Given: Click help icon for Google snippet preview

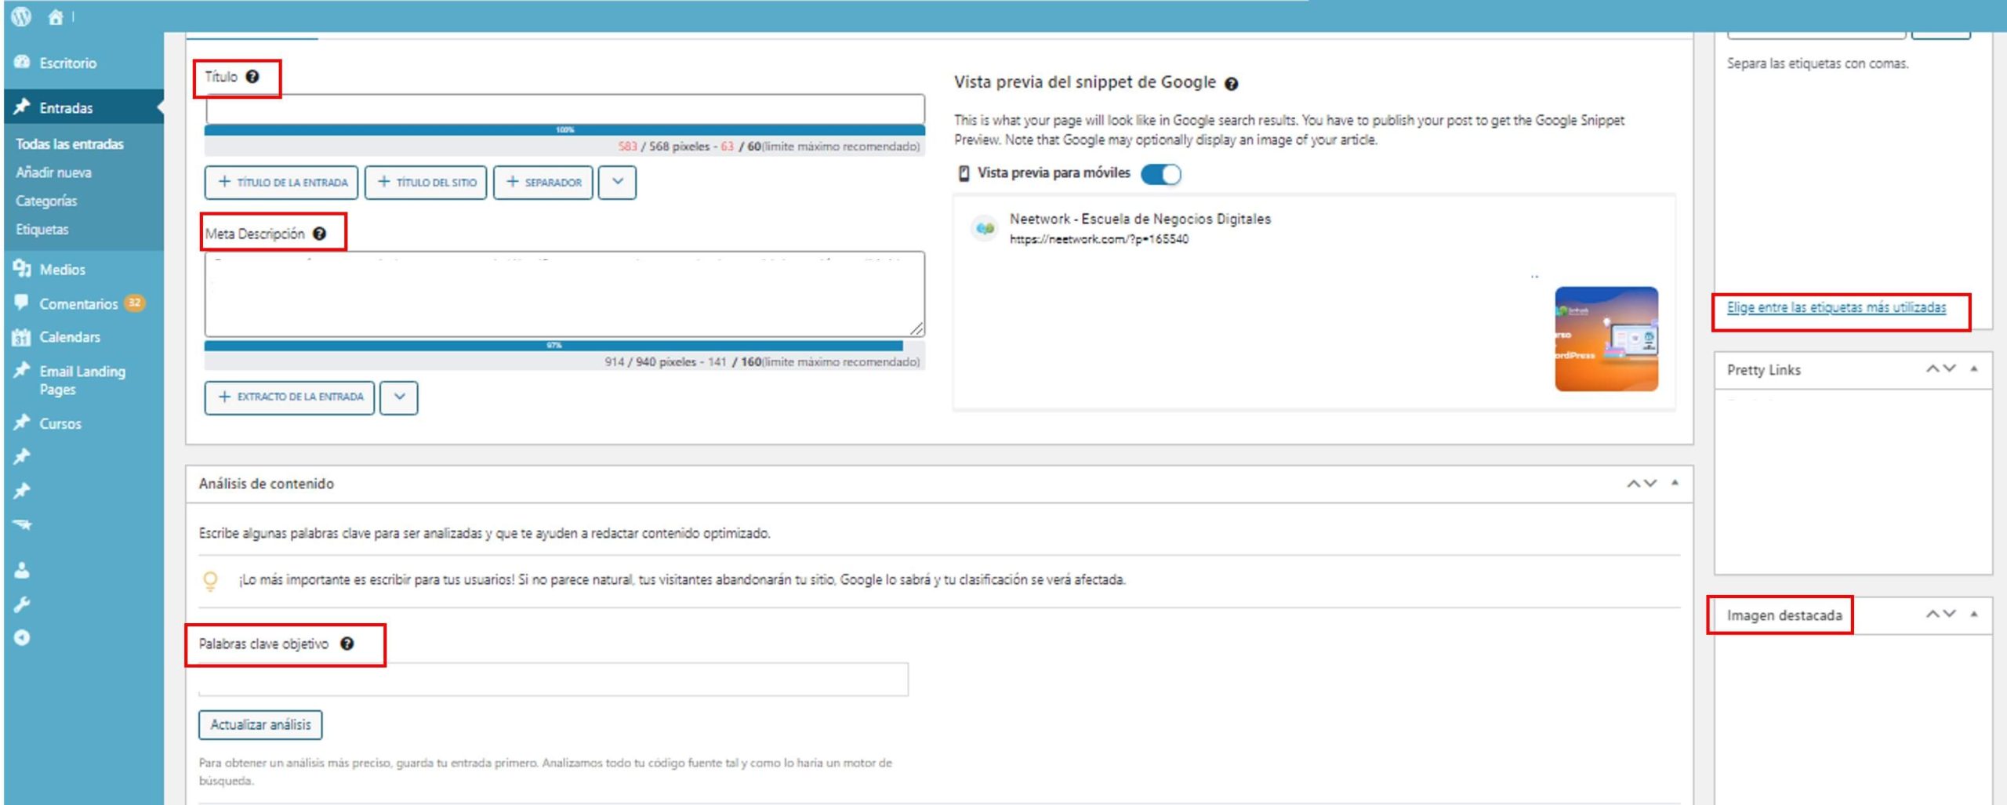Looking at the screenshot, I should [1232, 84].
